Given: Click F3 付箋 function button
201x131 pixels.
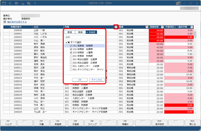Looking at the screenshot, I should [x=41, y=123].
